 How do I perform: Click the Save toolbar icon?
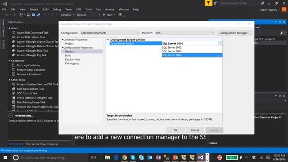point(33,15)
